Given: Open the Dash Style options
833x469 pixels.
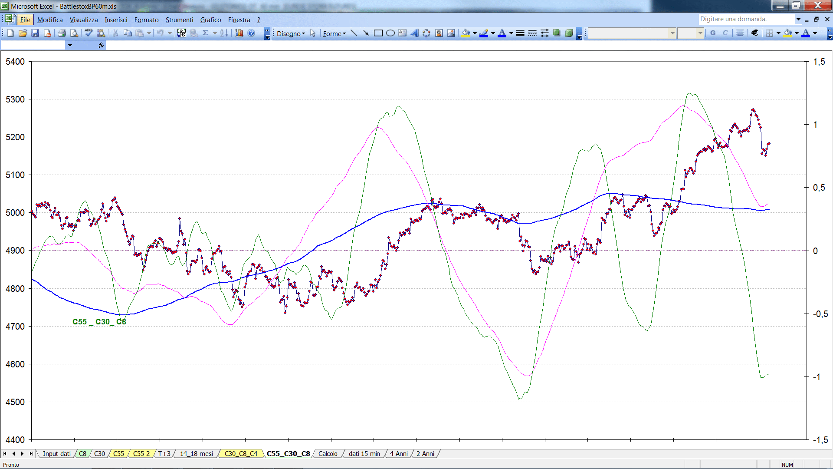Looking at the screenshot, I should click(532, 33).
